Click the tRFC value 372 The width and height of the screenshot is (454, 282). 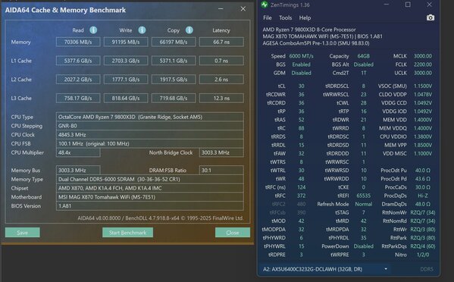pyautogui.click(x=301, y=196)
